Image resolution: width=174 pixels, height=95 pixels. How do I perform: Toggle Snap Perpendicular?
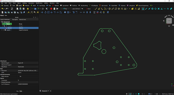[x=162, y=9]
